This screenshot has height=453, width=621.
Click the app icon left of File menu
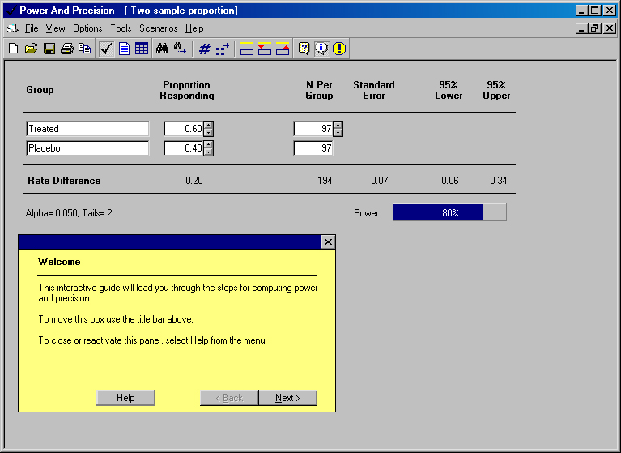point(13,28)
